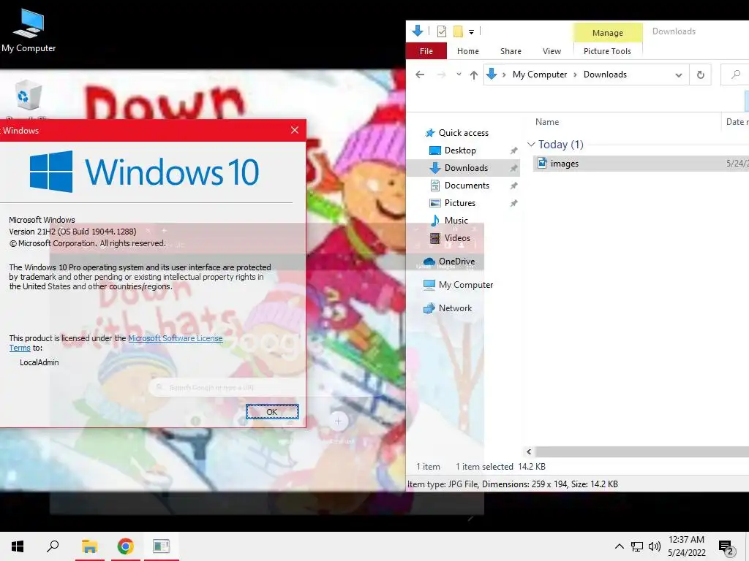The image size is (749, 561).
Task: Unpin Pictures using its pin icon
Action: tap(513, 203)
